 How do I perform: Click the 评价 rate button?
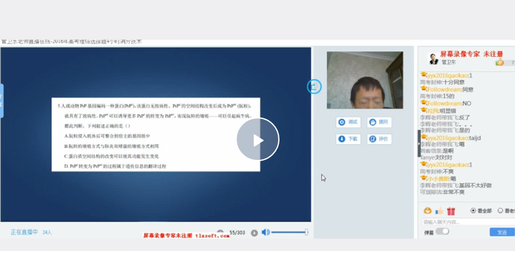tap(379, 139)
